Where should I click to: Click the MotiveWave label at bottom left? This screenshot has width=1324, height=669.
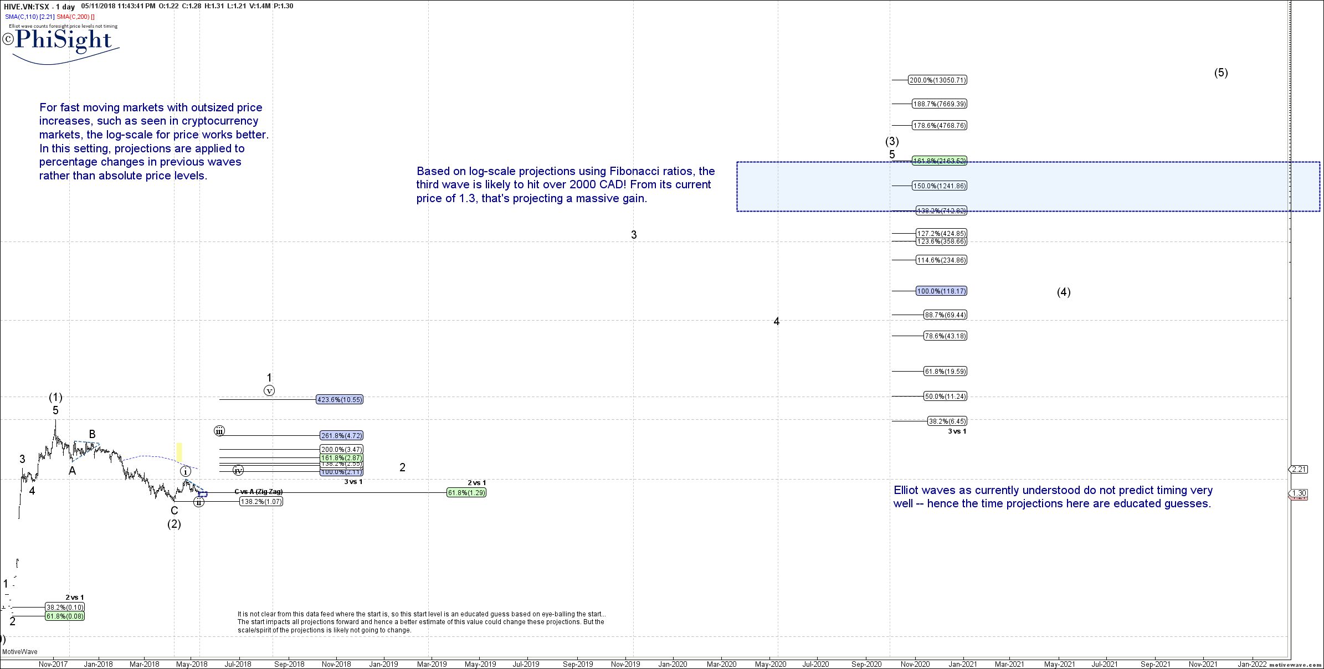[20, 652]
